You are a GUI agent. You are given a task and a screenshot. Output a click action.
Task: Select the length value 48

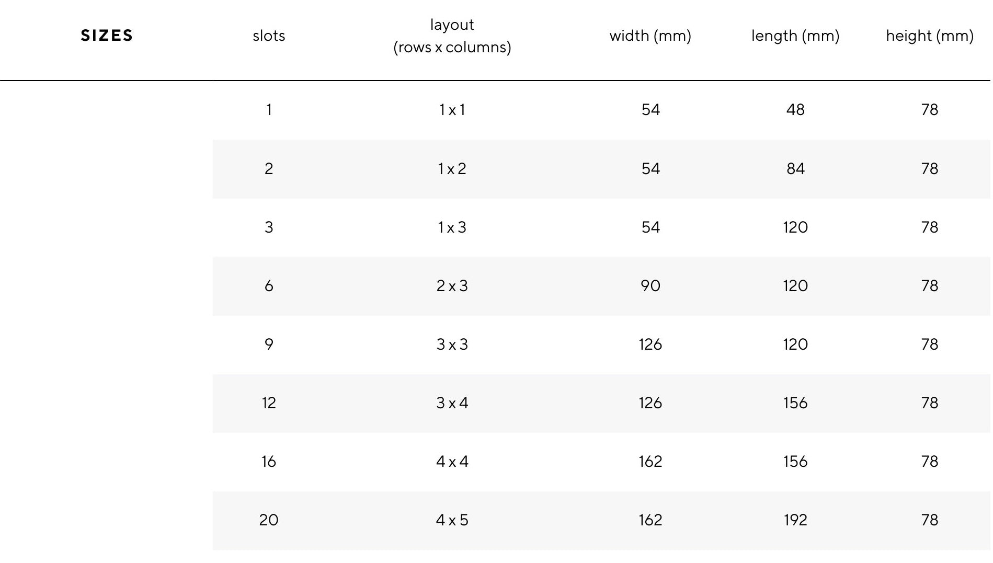795,110
